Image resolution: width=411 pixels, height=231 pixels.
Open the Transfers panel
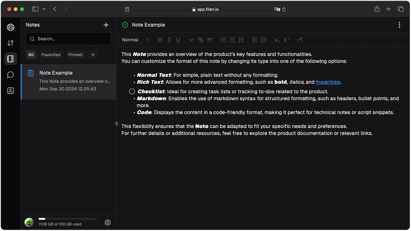tap(11, 43)
